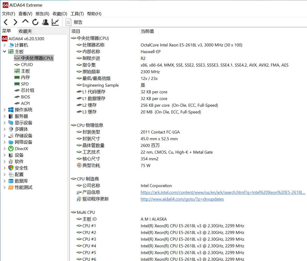This screenshot has width=307, height=261.
Task: Go forward with the right arrow toolbar icon
Action: click(x=15, y=22)
